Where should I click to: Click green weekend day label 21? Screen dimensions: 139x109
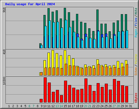90,106
